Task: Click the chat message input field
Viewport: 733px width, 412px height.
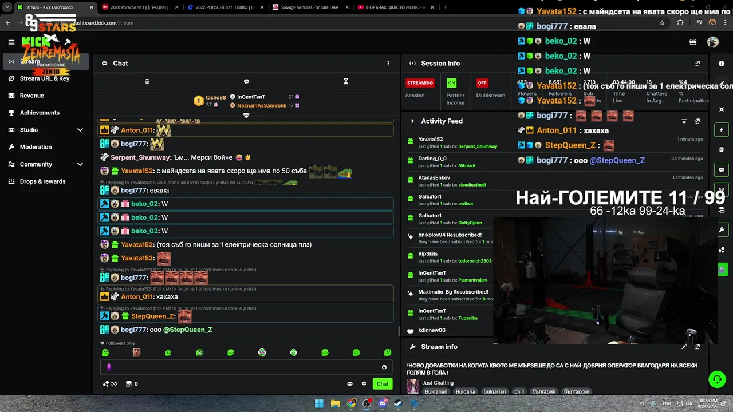Action: (246, 367)
